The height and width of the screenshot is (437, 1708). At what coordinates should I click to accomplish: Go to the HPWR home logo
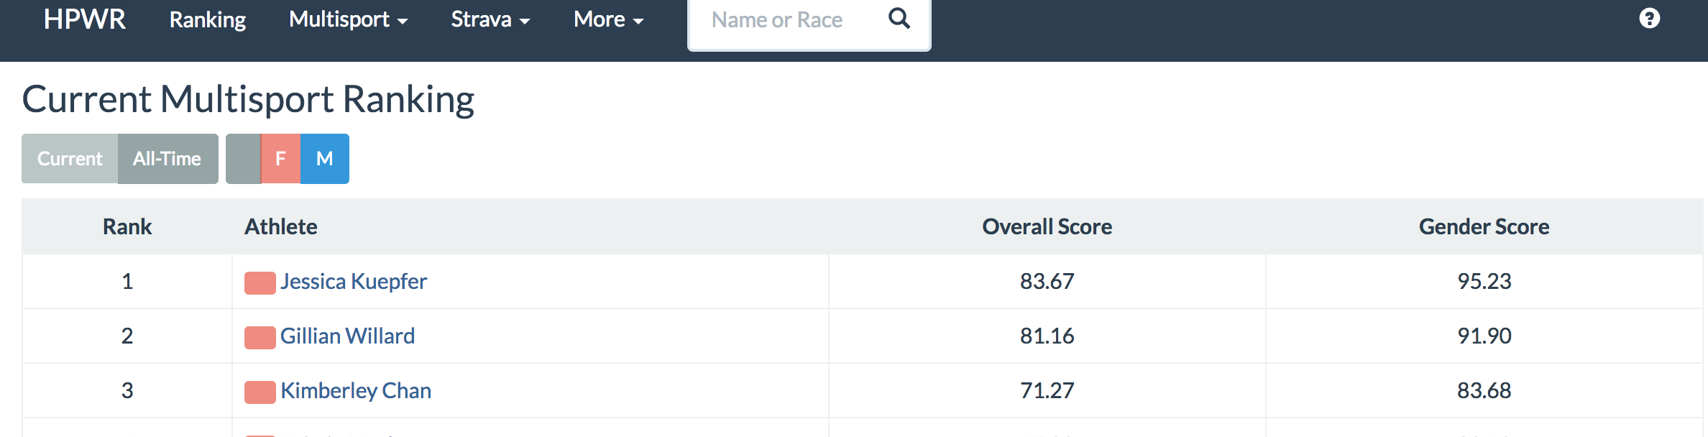(x=85, y=19)
